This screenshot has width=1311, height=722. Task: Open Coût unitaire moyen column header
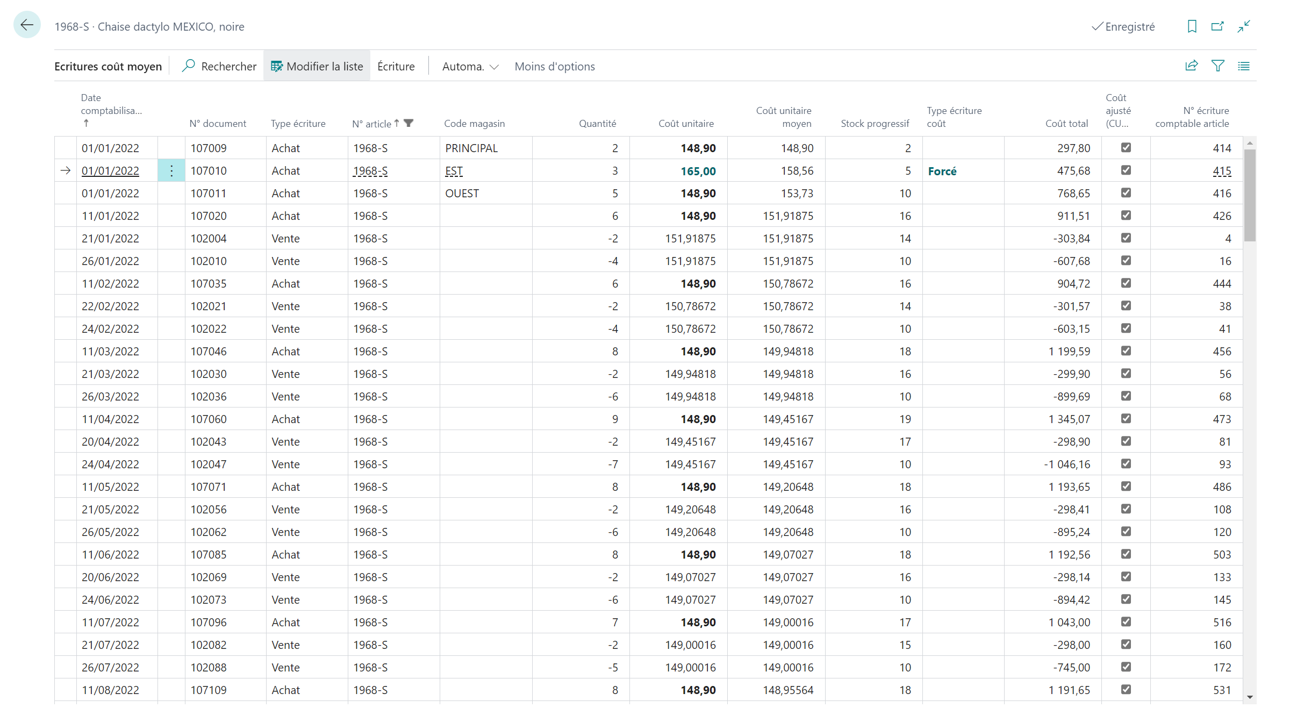784,117
